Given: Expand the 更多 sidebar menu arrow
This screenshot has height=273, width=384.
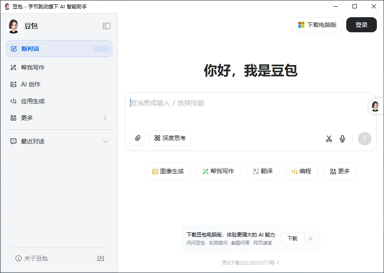Looking at the screenshot, I should click(105, 118).
